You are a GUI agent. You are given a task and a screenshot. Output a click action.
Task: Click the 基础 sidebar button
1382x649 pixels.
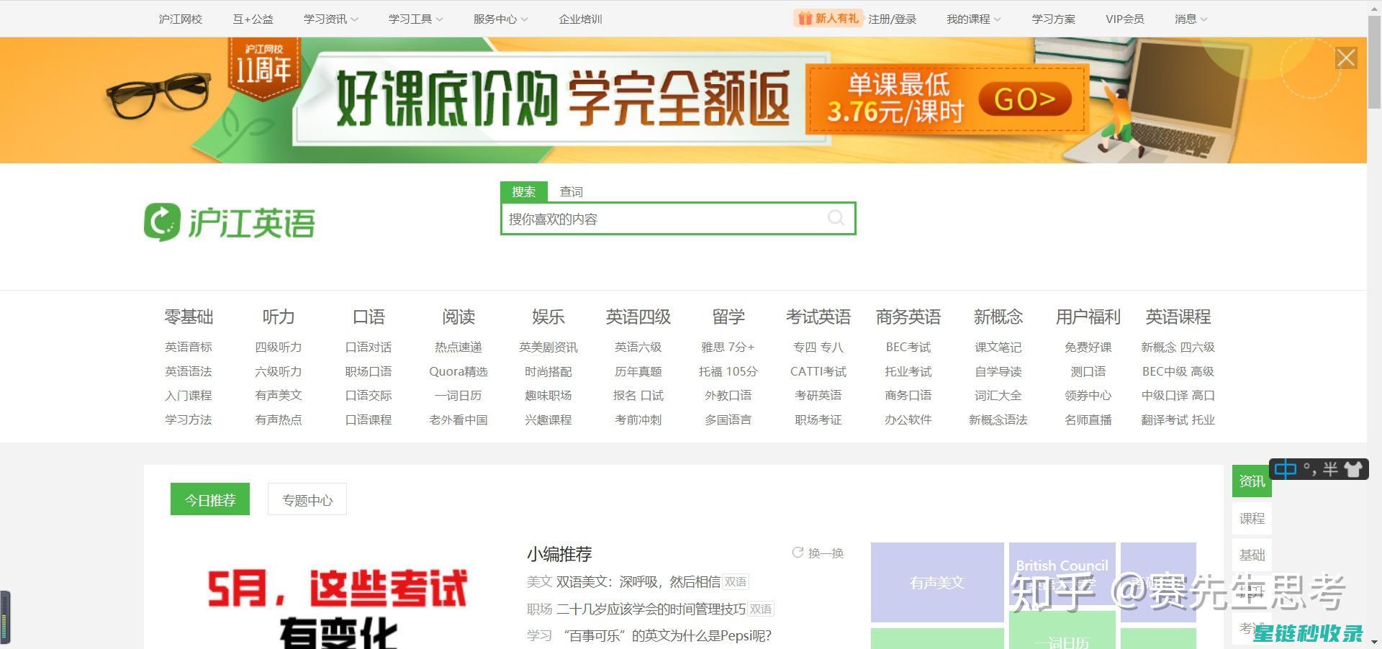pyautogui.click(x=1252, y=555)
